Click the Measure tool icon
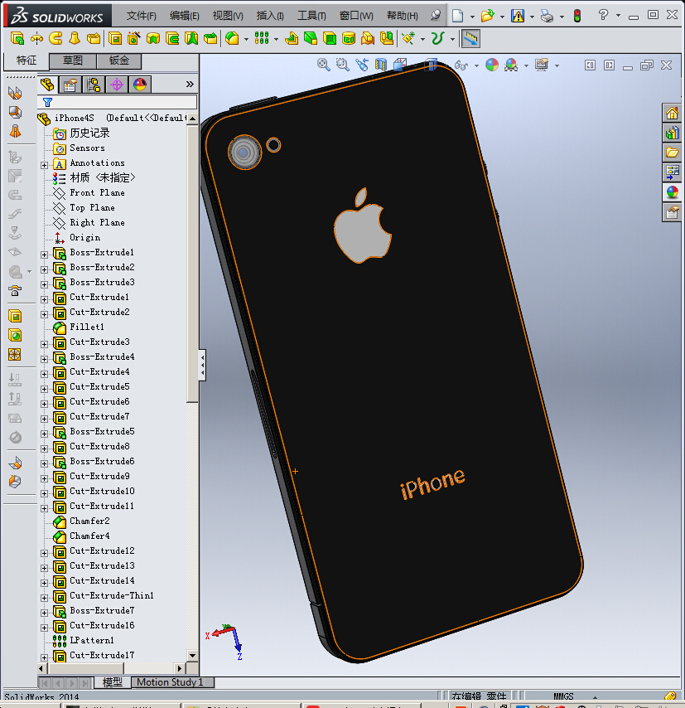Screen dimensions: 685x708 pos(470,38)
